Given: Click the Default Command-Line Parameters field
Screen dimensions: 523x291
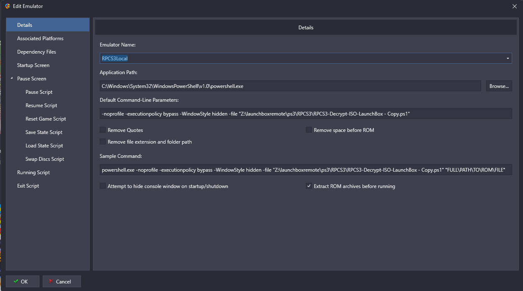Looking at the screenshot, I should tap(306, 113).
